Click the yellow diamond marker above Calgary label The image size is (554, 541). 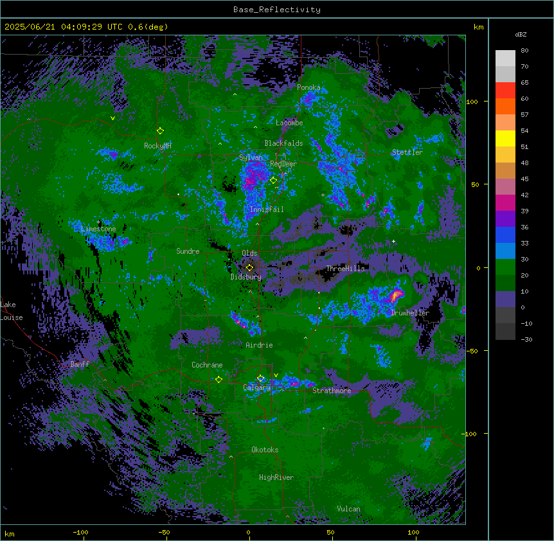pyautogui.click(x=260, y=378)
